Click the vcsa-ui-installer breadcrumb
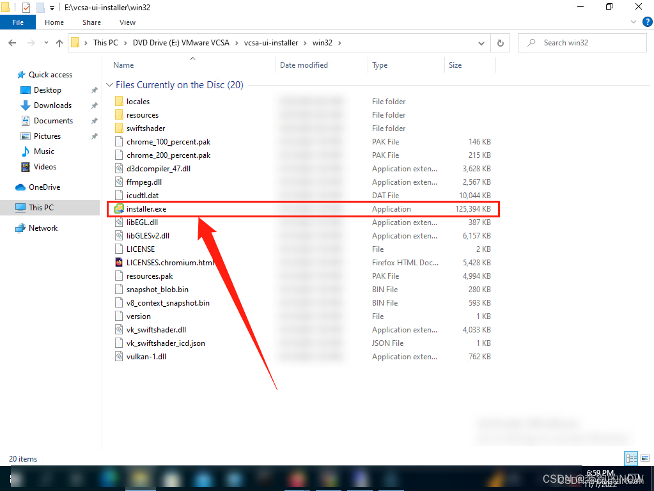This screenshot has height=491, width=654. click(271, 43)
